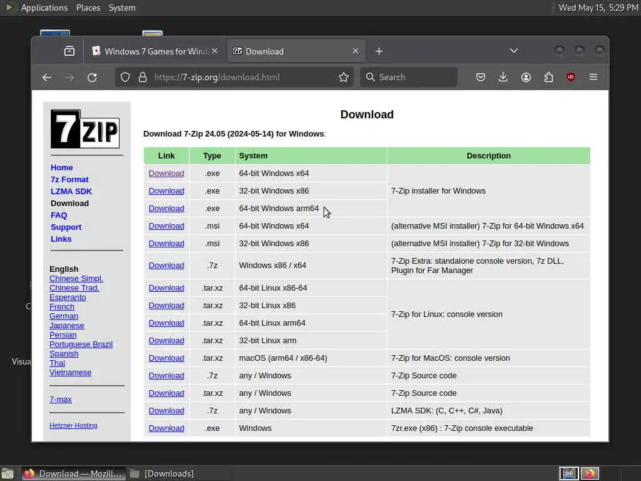The image size is (641, 481).
Task: Switch language to Spanish
Action: point(64,354)
